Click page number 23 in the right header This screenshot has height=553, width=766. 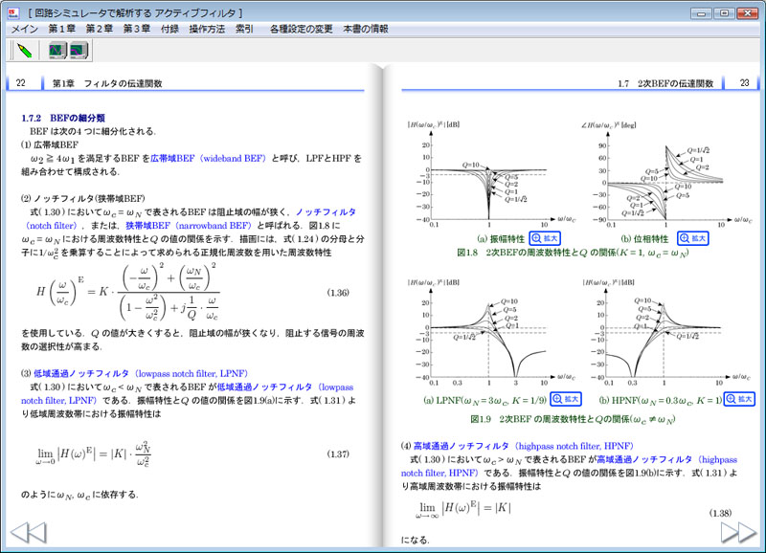[x=745, y=83]
